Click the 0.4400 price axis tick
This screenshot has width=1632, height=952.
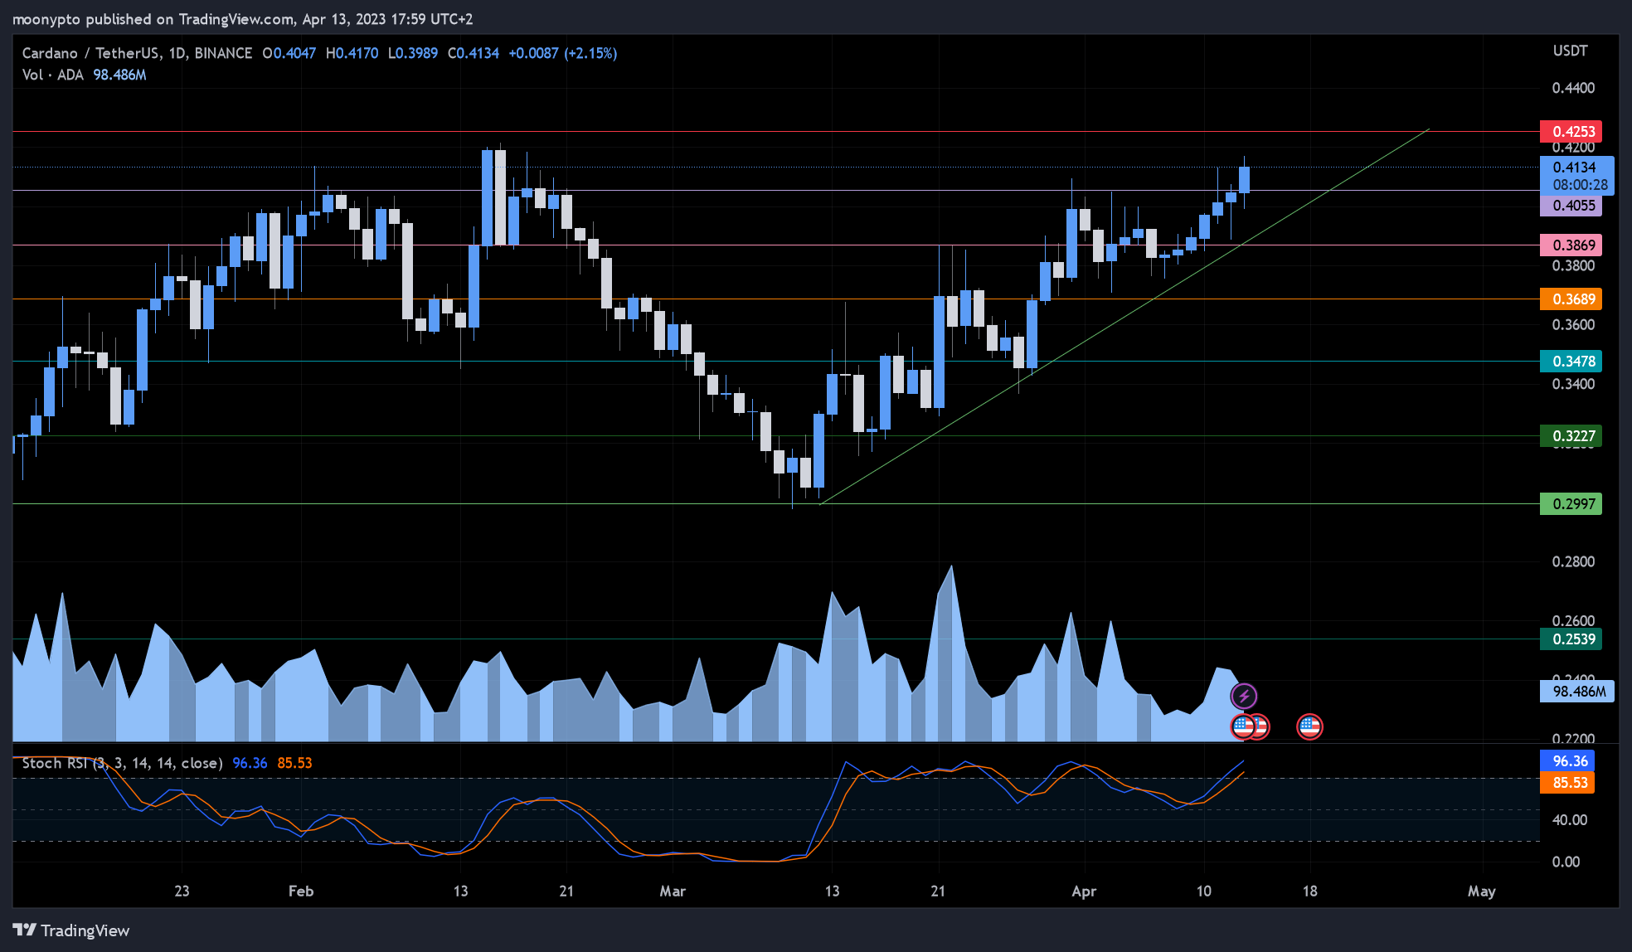[1573, 88]
